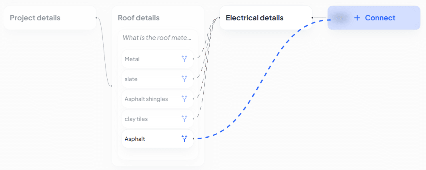Click the blue branch icon on Asphalt
Image resolution: width=426 pixels, height=170 pixels.
tap(184, 139)
